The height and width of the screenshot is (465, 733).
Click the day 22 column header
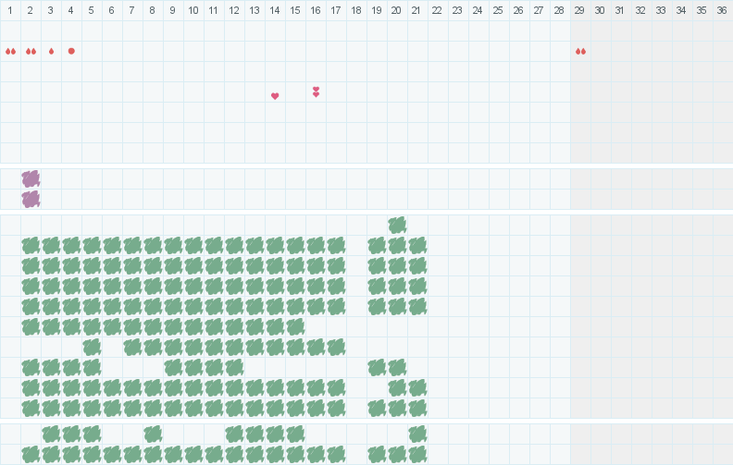coord(438,10)
